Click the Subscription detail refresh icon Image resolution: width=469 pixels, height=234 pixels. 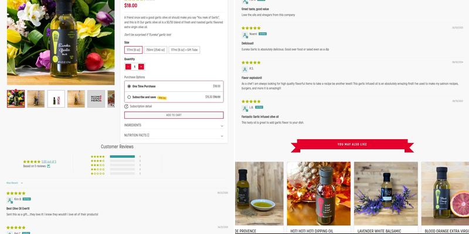[127, 106]
